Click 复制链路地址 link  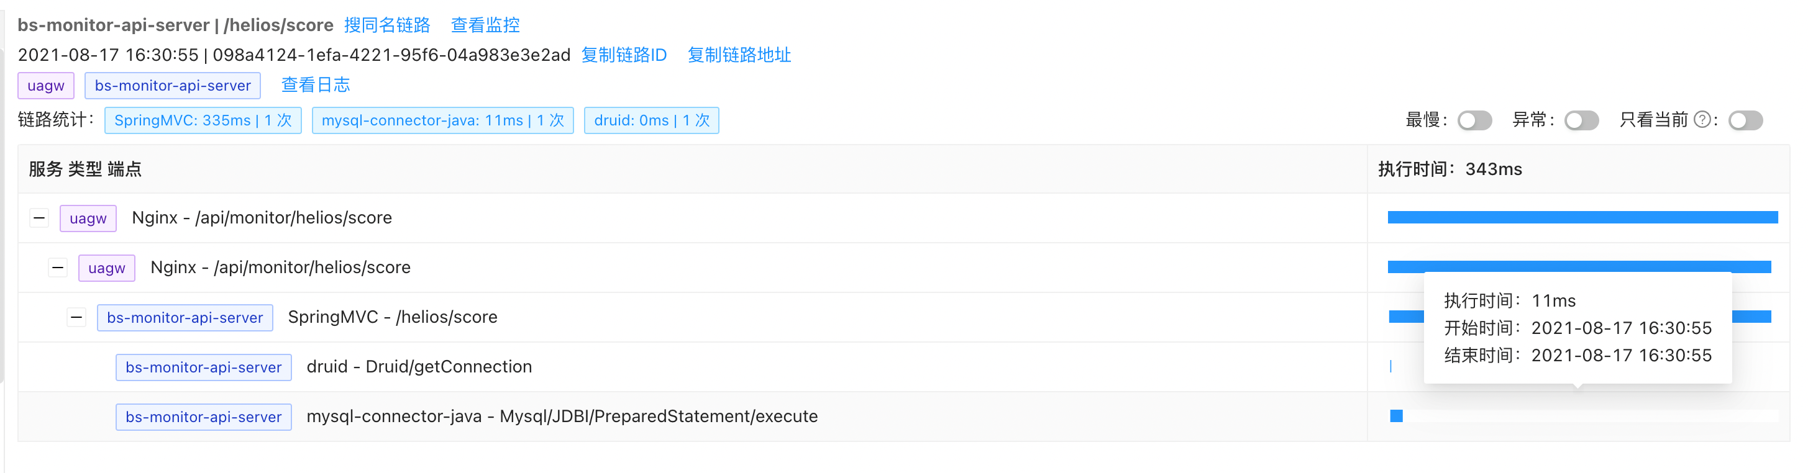[x=739, y=55]
